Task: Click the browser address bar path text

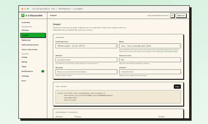Action: (57, 9)
